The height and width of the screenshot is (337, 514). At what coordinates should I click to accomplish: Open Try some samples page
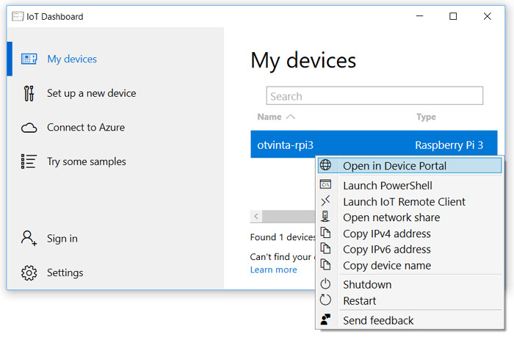pos(87,162)
